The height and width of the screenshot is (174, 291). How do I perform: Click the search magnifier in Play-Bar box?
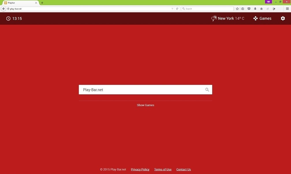pos(207,90)
